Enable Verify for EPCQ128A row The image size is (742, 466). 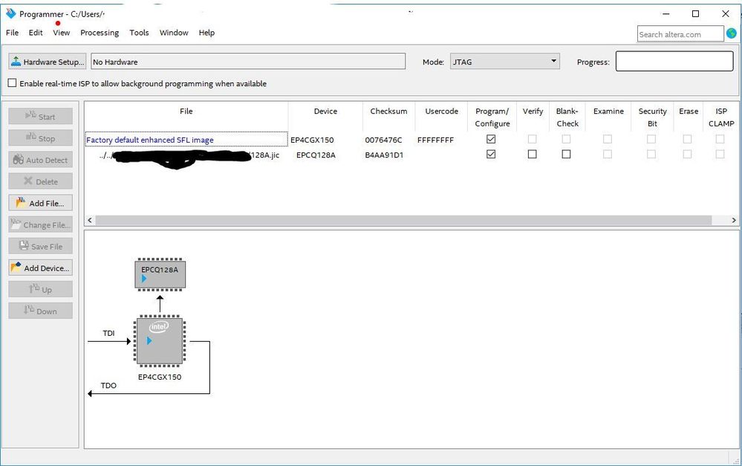[533, 155]
